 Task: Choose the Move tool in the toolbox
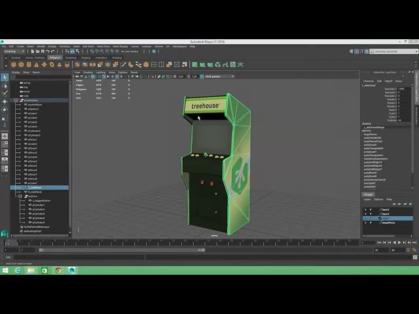tap(5, 101)
